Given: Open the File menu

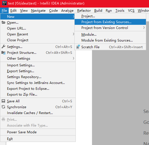Looking at the screenshot, I should [4, 11].
